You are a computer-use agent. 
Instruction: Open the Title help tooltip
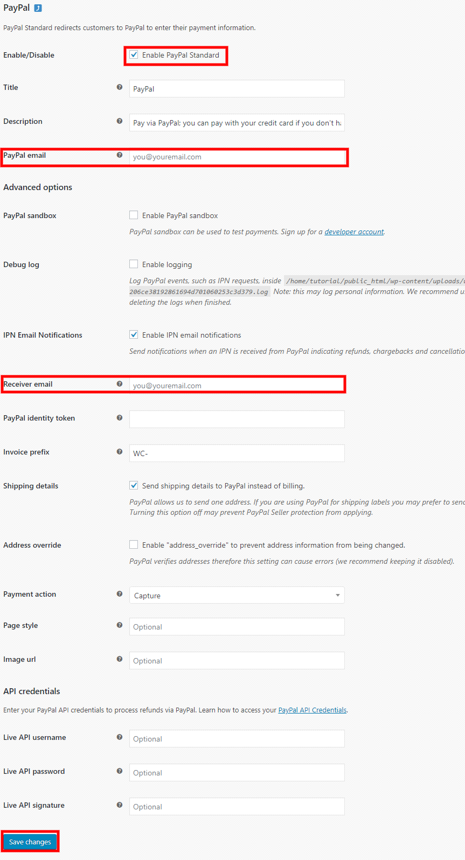click(120, 87)
